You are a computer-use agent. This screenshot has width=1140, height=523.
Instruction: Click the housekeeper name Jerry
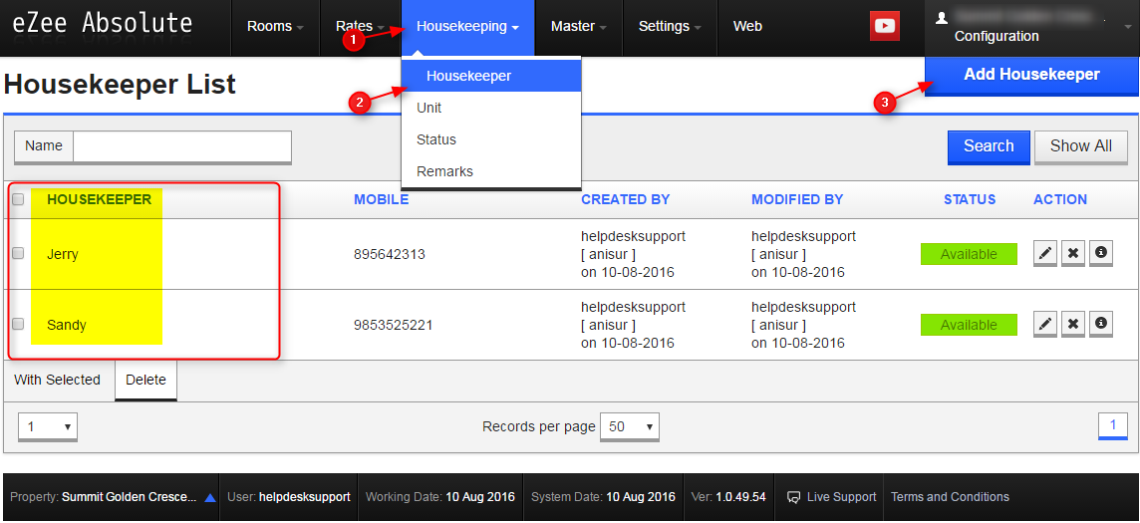[63, 254]
